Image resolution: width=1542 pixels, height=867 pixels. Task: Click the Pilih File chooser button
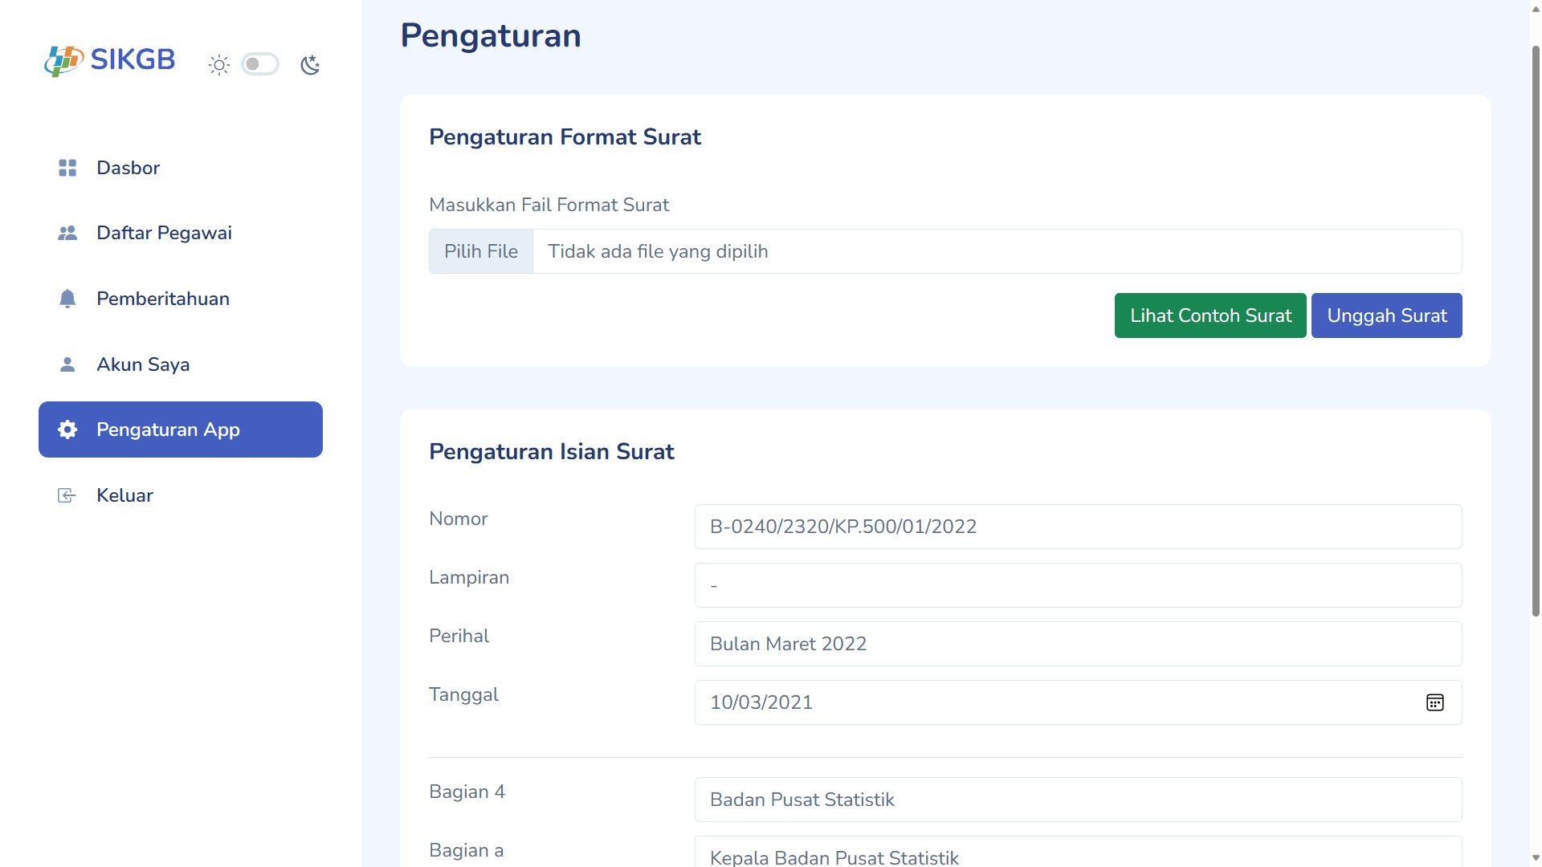tap(481, 251)
